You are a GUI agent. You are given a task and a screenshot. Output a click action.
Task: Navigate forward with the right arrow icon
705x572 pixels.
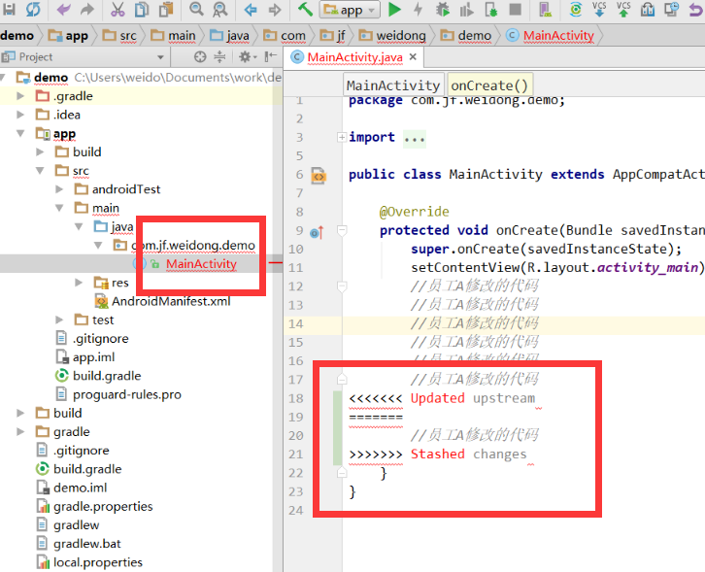[274, 10]
